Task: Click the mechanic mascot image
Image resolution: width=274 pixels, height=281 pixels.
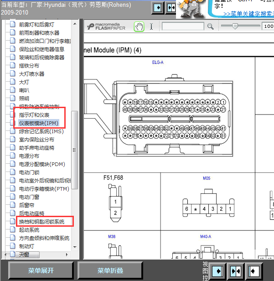Action: click(192, 9)
